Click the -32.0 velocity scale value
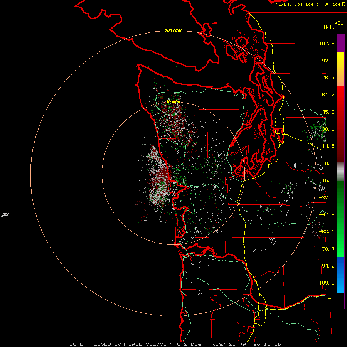This screenshot has height=347, width=347. click(327, 198)
